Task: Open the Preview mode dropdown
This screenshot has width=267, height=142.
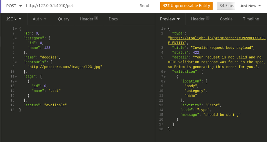Action: point(170,19)
